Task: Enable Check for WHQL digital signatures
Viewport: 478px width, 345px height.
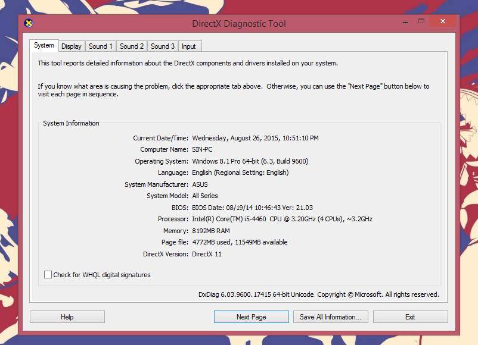Action: point(48,275)
